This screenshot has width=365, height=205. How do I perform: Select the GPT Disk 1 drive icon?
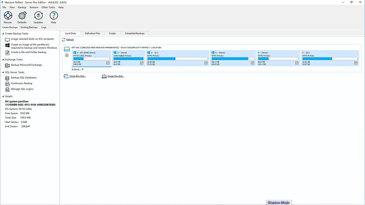point(67,49)
